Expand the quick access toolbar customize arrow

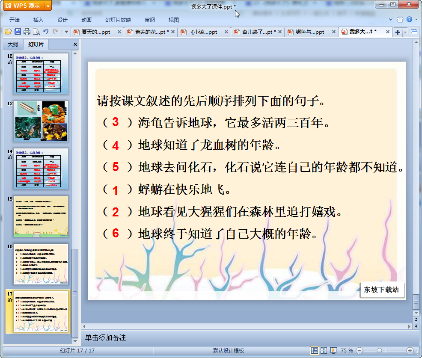tap(66, 32)
